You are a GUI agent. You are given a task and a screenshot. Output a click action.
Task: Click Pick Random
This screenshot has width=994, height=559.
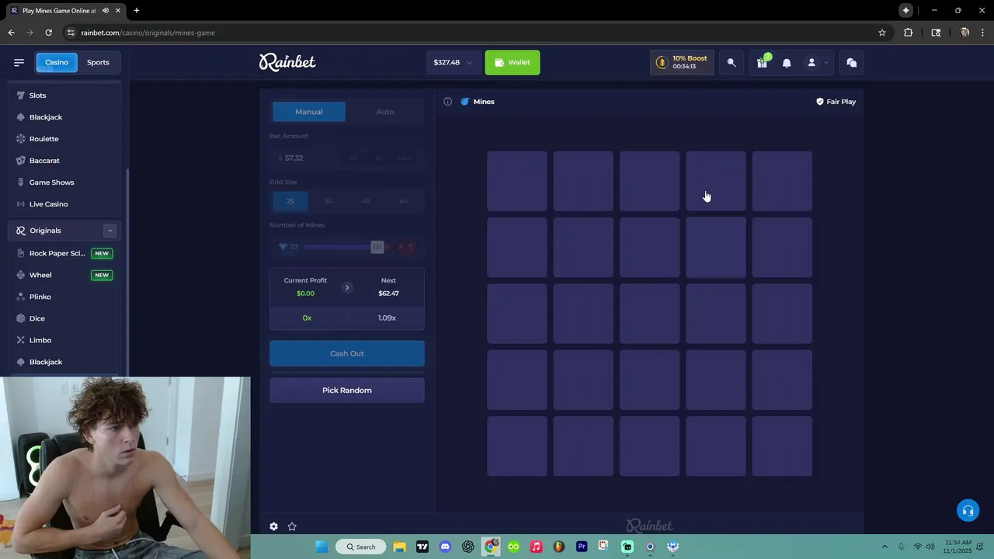[x=347, y=391]
